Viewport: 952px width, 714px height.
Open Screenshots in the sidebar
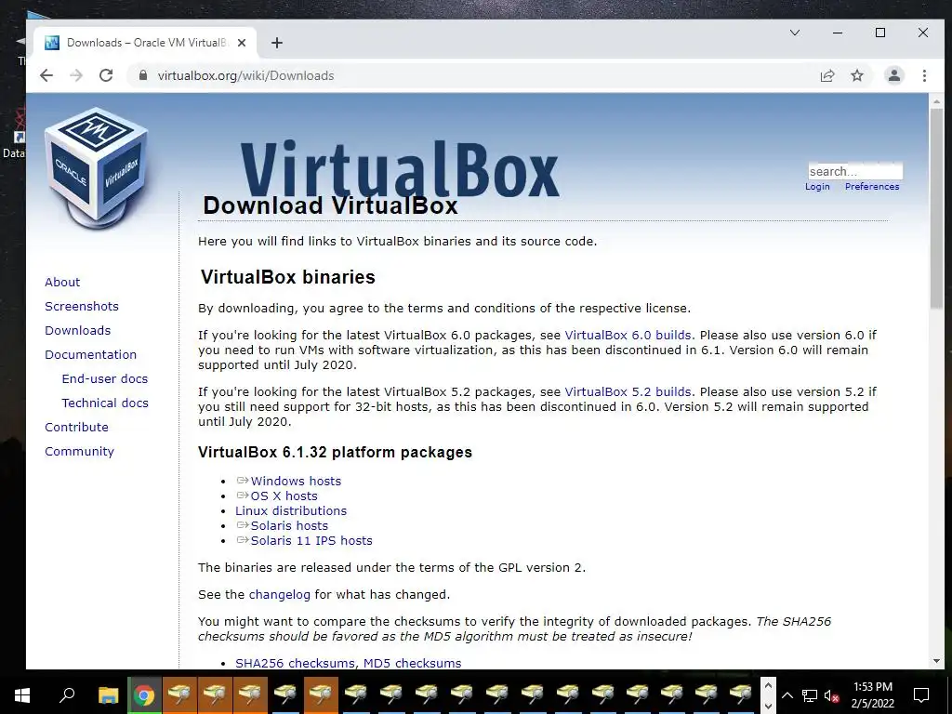tap(82, 306)
